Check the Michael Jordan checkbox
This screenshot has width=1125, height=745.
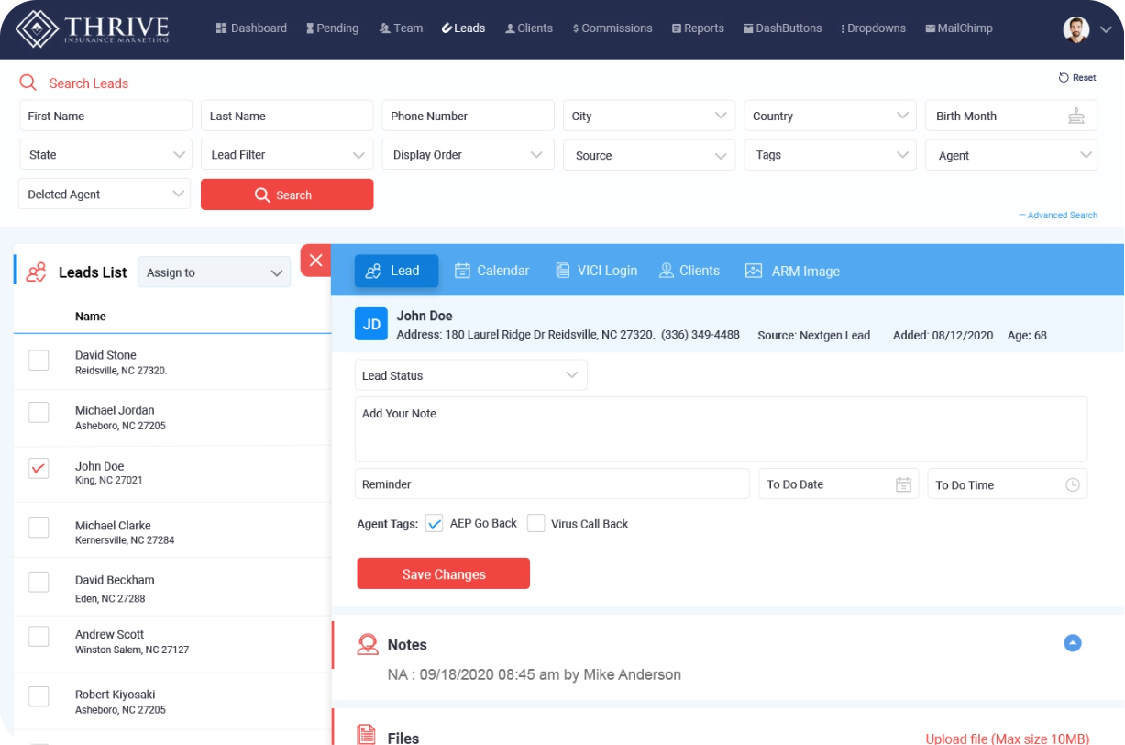point(39,412)
